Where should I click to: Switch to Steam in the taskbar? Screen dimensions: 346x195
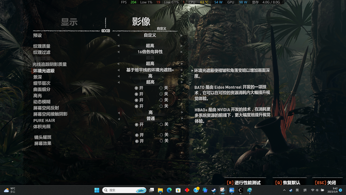(214, 190)
